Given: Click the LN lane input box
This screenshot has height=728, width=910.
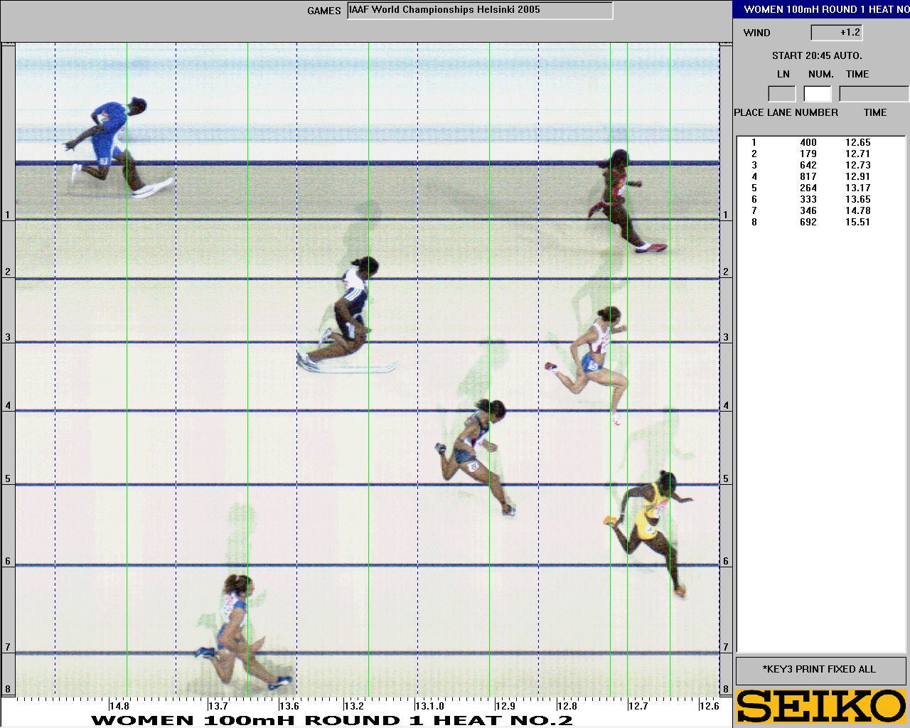Looking at the screenshot, I should pyautogui.click(x=782, y=94).
